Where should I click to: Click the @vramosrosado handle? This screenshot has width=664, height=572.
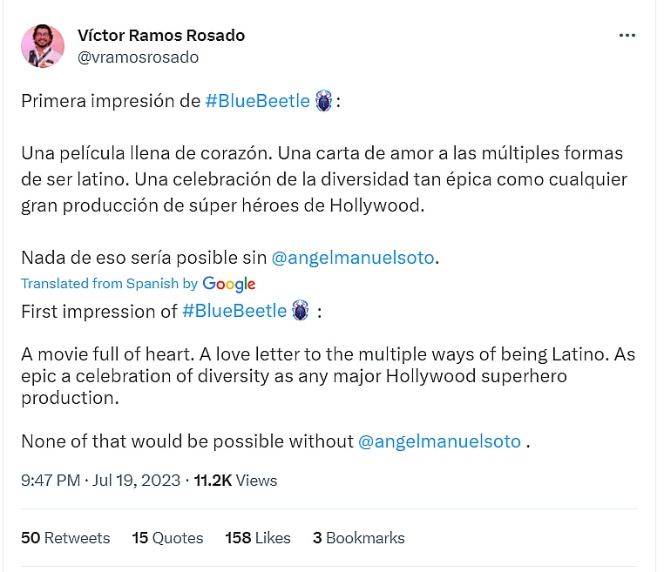(138, 57)
